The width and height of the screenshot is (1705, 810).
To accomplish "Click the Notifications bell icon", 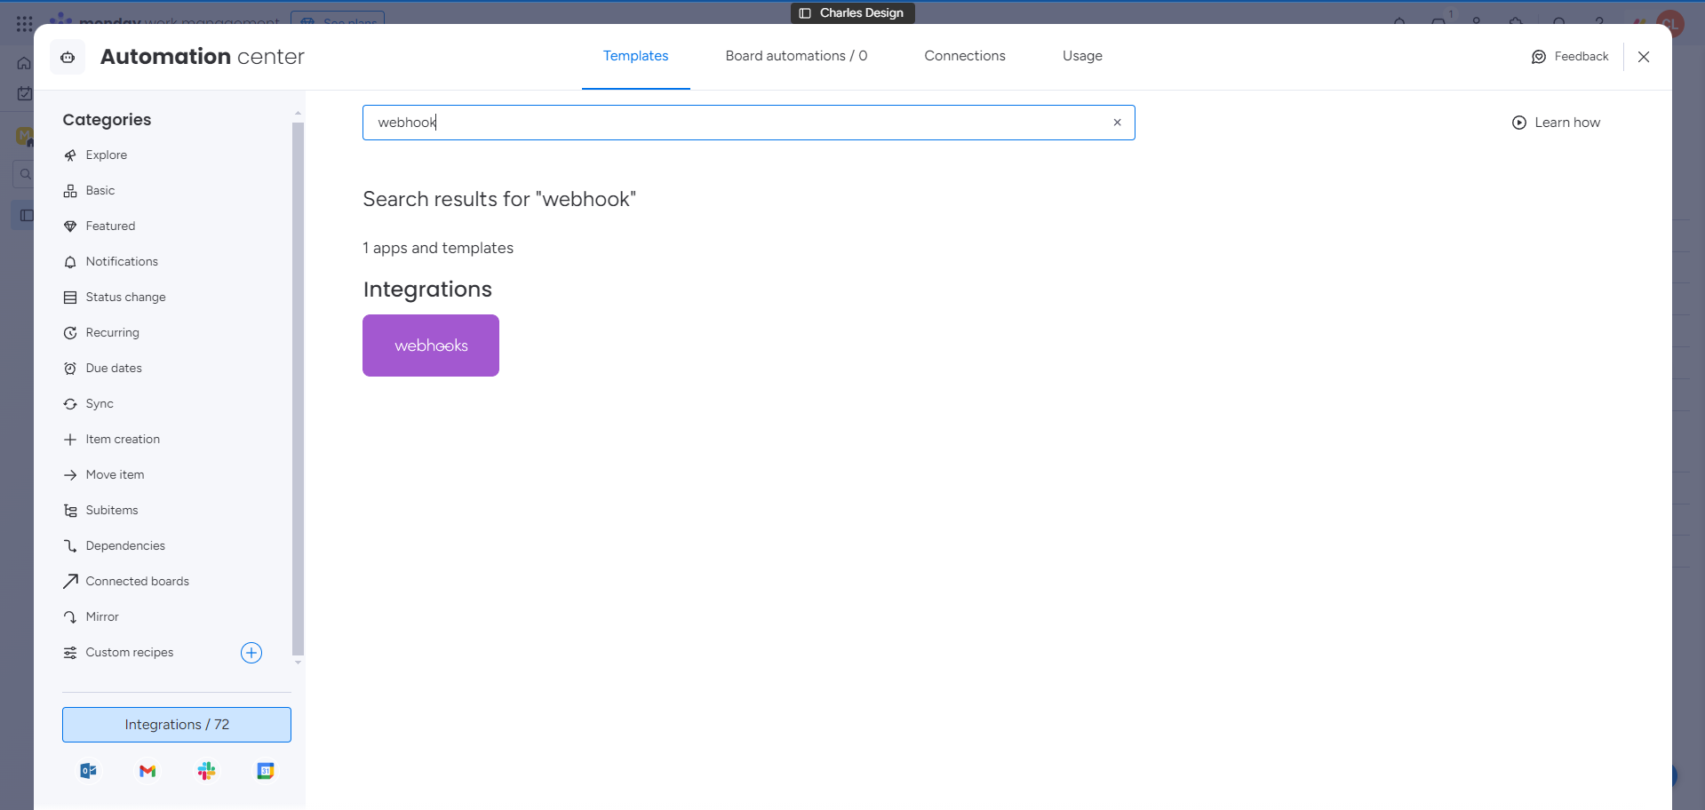I will (x=70, y=262).
